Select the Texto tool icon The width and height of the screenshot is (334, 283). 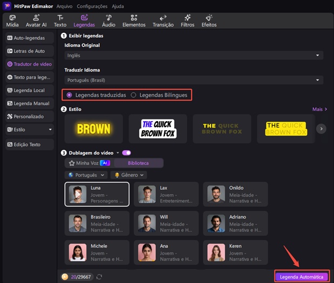click(x=60, y=21)
